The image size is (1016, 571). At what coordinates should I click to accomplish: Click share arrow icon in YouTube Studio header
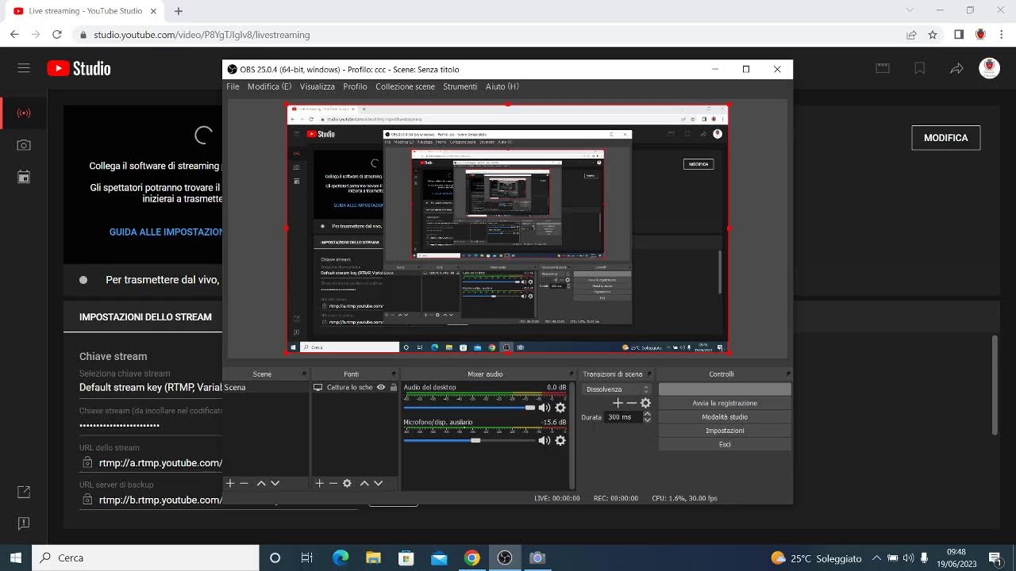(x=956, y=68)
